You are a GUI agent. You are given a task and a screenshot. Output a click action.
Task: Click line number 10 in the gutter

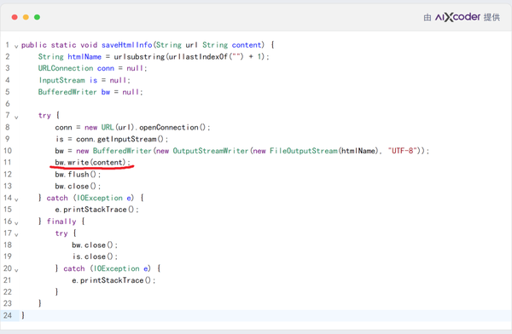coord(8,151)
